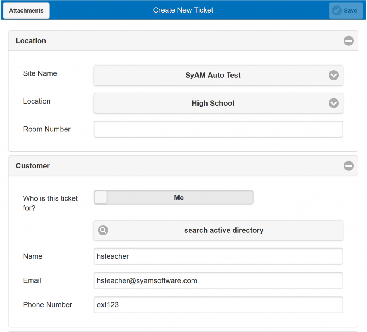Toggle the 'Who is this ticket for' switch
The height and width of the screenshot is (332, 367).
coord(173,197)
